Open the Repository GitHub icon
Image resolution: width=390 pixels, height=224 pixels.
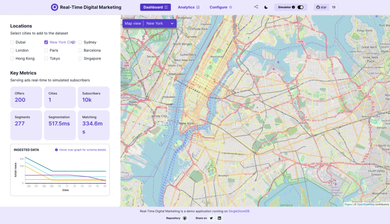[185, 218]
